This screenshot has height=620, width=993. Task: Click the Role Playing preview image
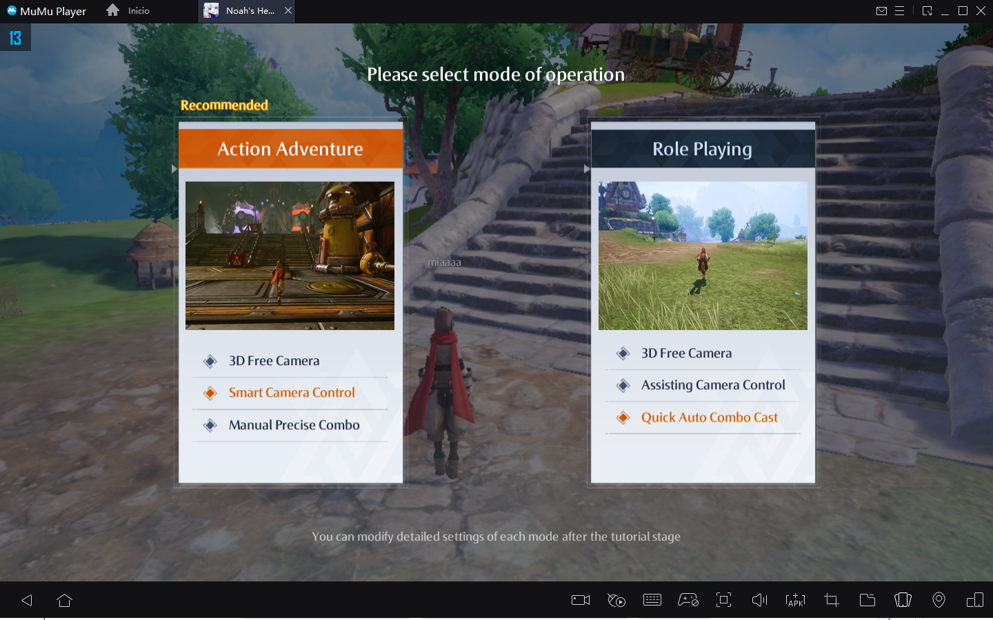[x=703, y=256]
